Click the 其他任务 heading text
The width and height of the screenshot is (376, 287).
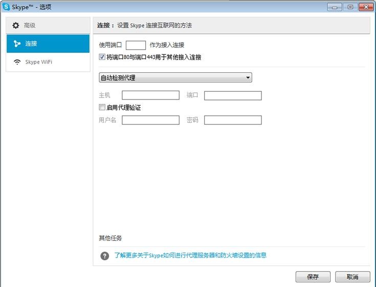point(110,238)
